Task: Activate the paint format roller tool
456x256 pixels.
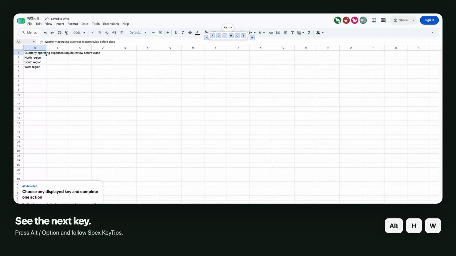Action: click(66, 33)
